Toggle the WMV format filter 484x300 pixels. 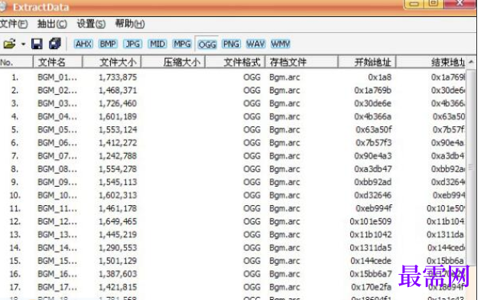[x=281, y=44]
